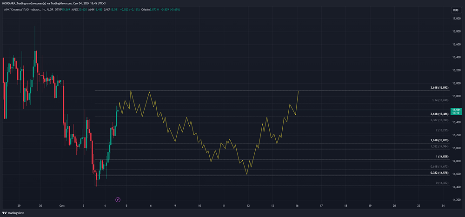Screen dimensions: 465x217
Task: Click date 3 on the time axis
Action: click(x=84, y=206)
